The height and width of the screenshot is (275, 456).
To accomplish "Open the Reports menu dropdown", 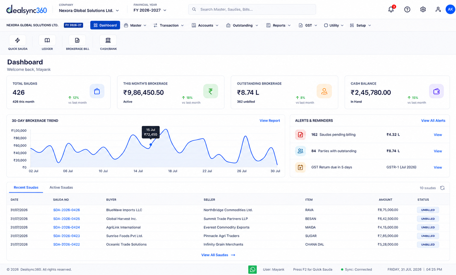I will point(279,25).
